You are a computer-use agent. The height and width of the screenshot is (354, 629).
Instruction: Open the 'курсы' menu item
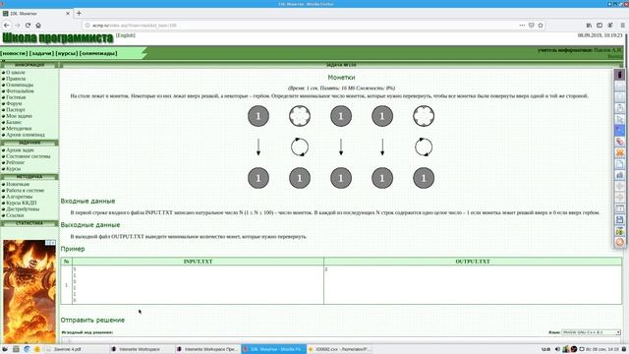pos(67,53)
